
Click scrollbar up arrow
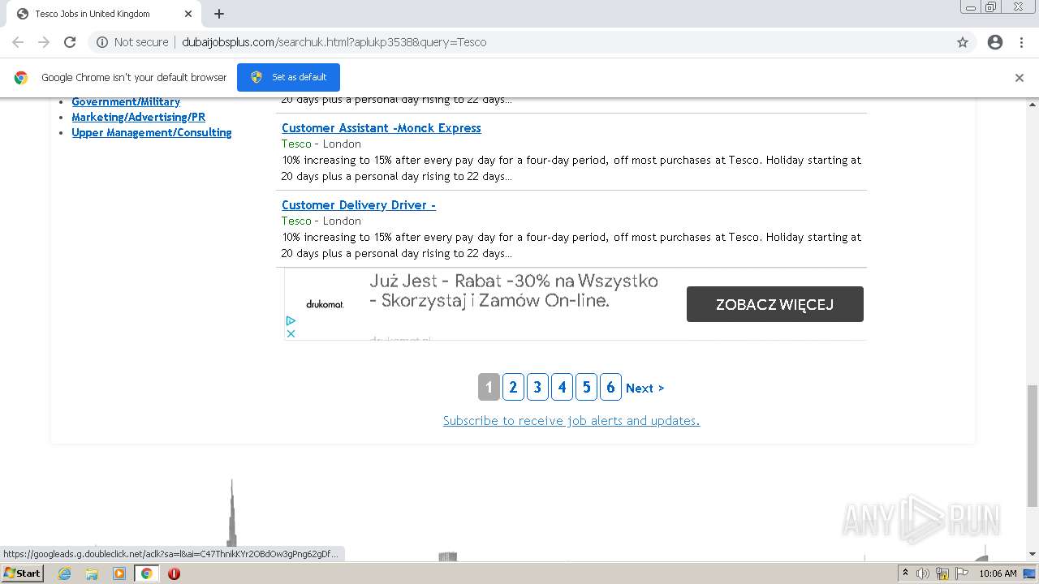[x=1033, y=104]
